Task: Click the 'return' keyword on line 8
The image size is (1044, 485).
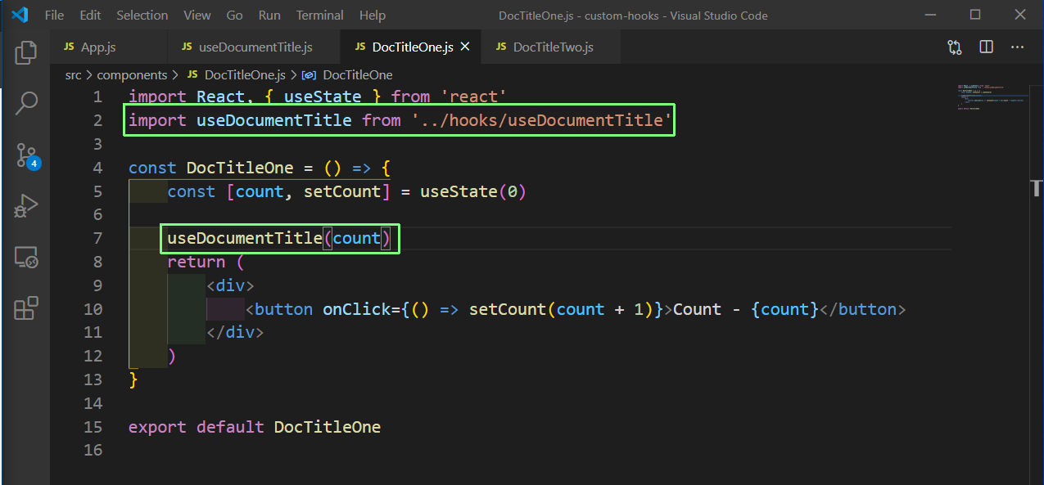Action: 197,262
